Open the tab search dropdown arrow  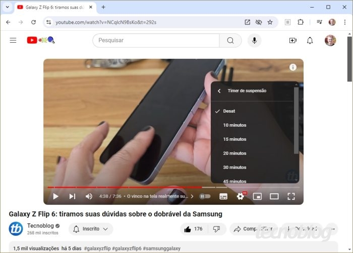tap(8, 7)
